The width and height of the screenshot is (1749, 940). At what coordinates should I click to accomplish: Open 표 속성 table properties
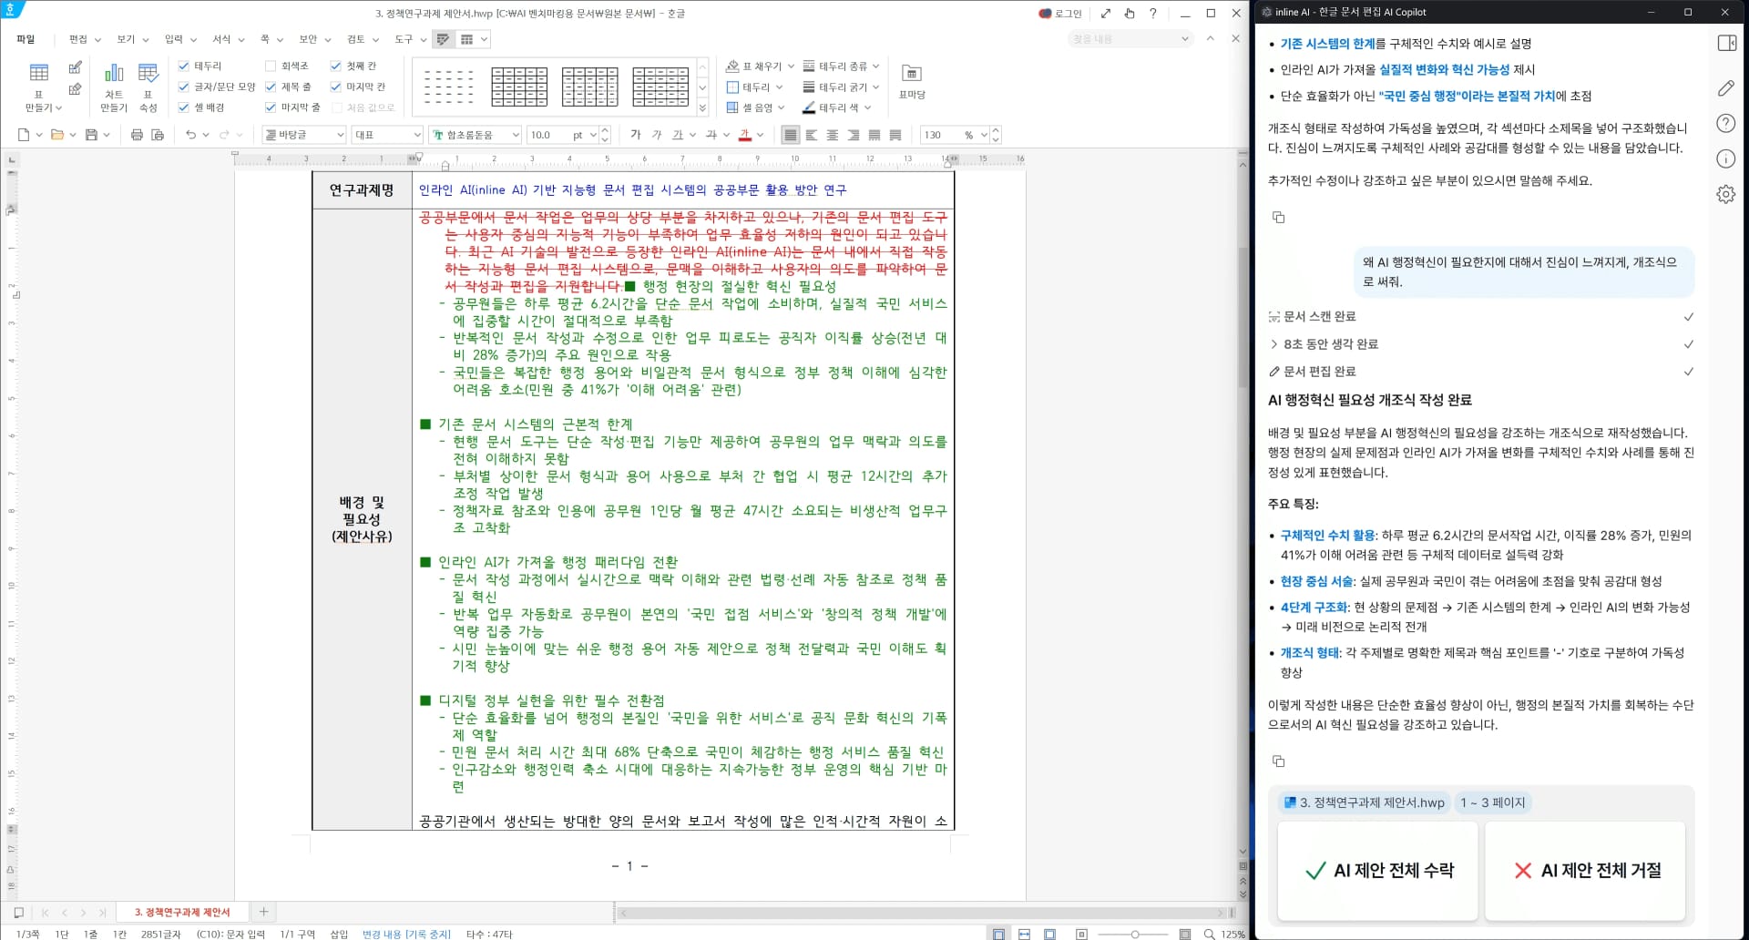pos(148,85)
